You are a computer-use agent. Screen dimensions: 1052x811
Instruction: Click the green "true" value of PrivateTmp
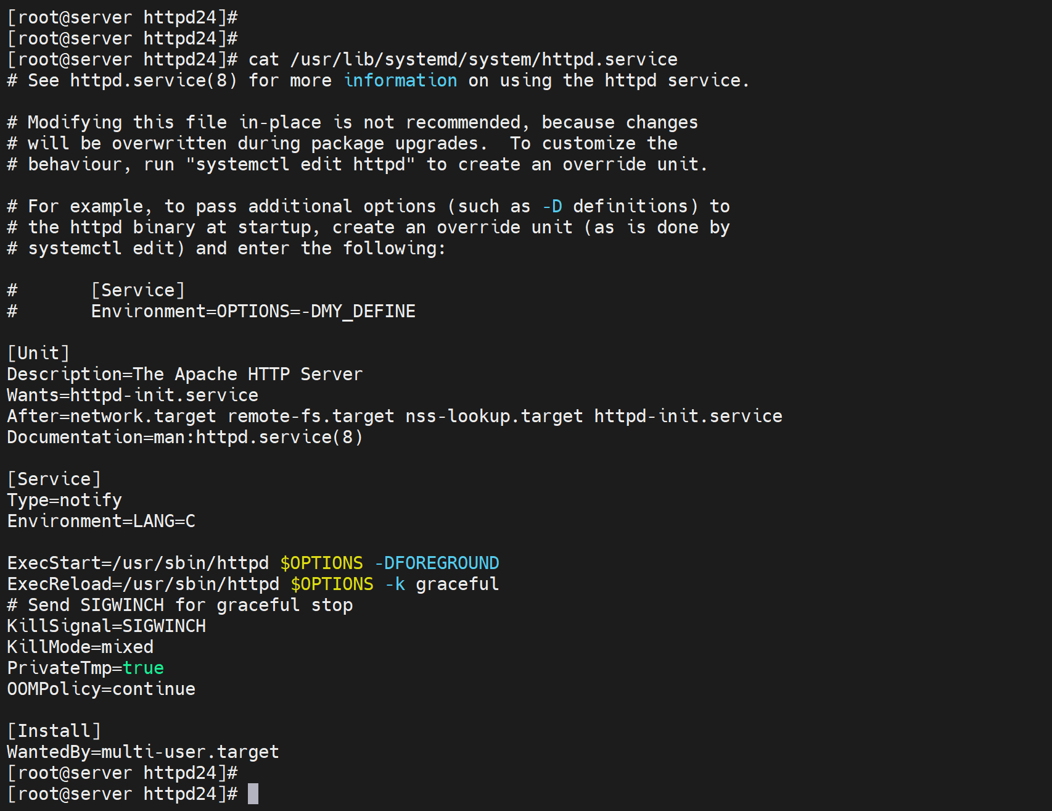point(143,668)
